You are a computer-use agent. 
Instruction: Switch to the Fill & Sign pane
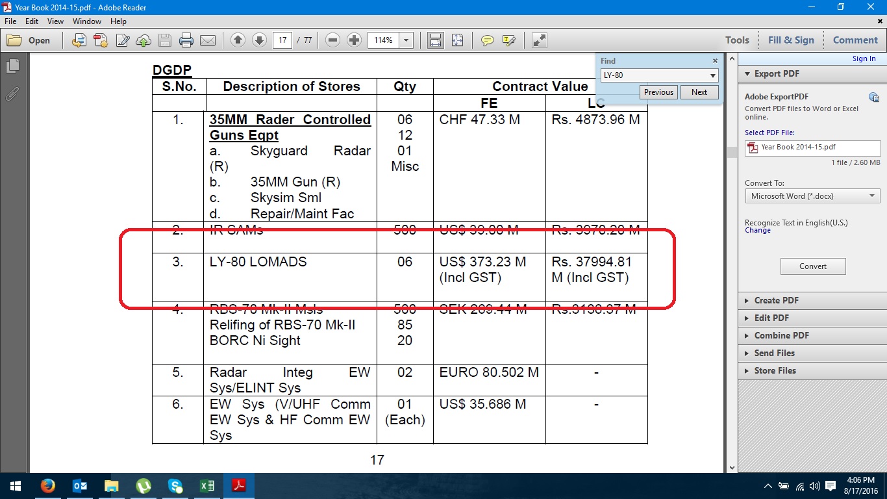tap(791, 40)
